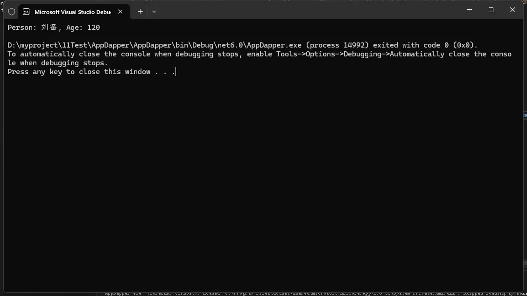Click the 'Age: 120' value in output

pos(83,28)
